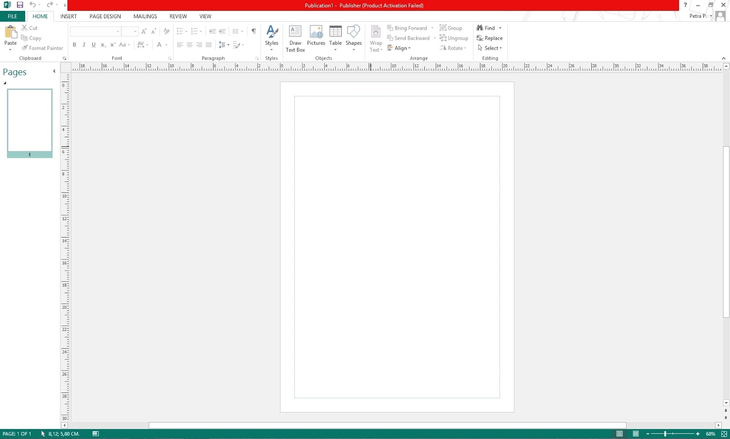Switch to the VIEW tab

coord(205,16)
